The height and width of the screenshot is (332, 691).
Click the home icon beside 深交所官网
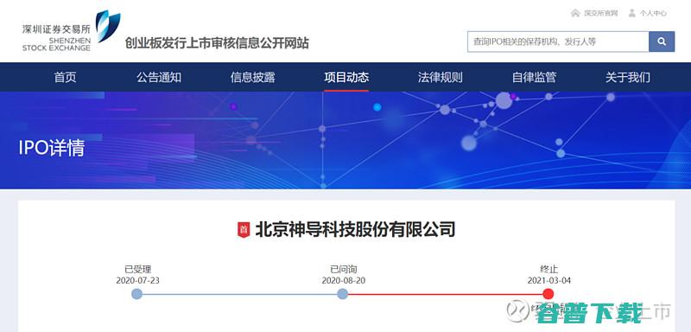point(575,13)
